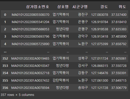Viewport: 130px width, 99px height.
Task: Select the 시군구명 column header
Action: [x=80, y=7]
